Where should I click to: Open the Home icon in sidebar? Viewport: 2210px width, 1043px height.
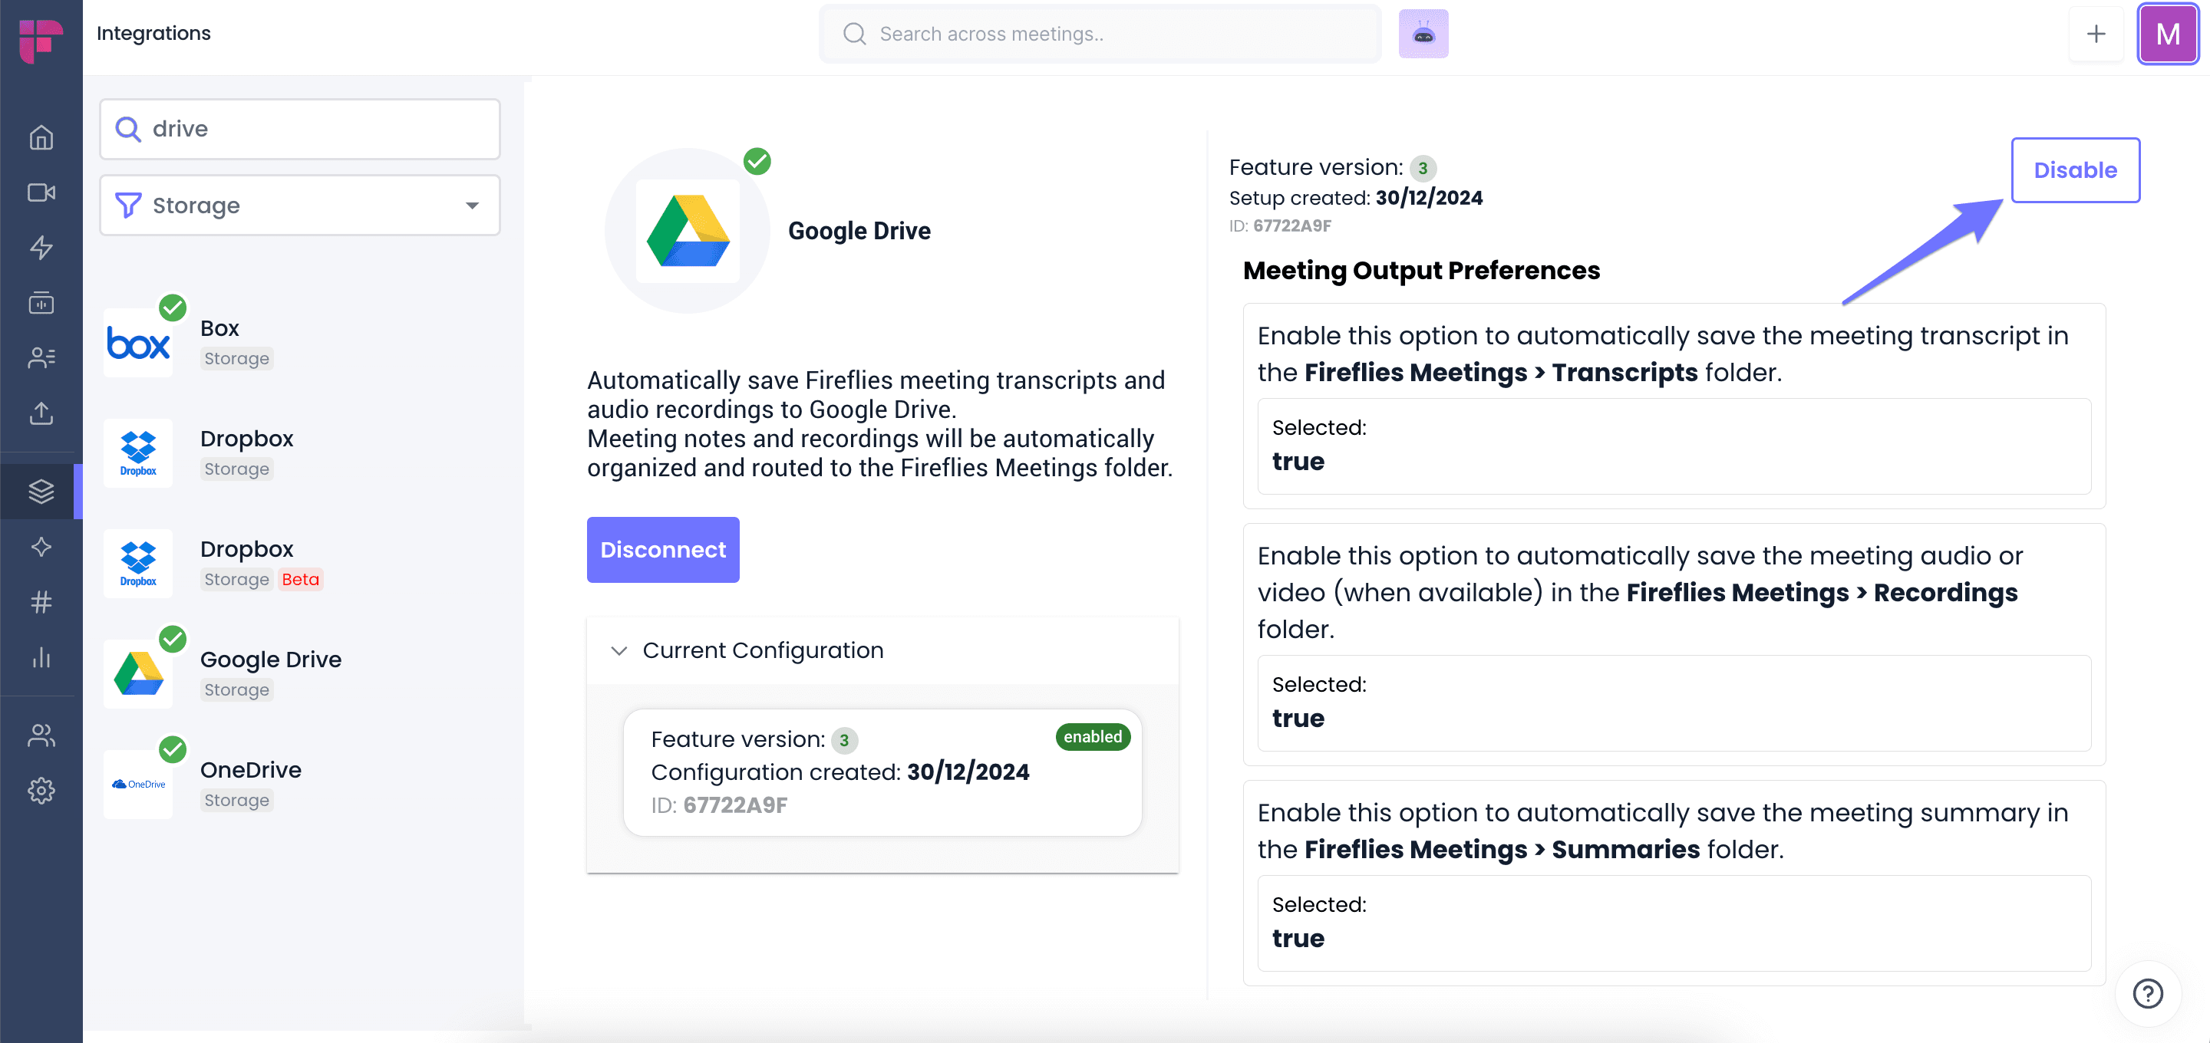point(41,138)
